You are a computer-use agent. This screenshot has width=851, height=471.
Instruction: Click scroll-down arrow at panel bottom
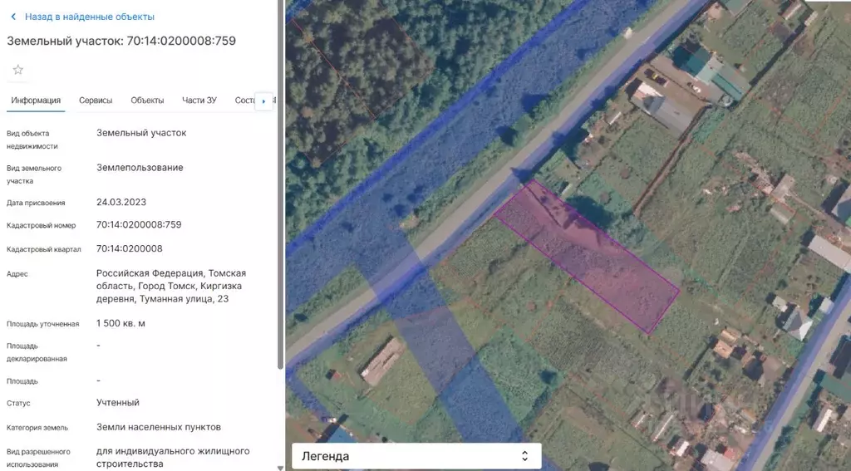[x=280, y=467]
